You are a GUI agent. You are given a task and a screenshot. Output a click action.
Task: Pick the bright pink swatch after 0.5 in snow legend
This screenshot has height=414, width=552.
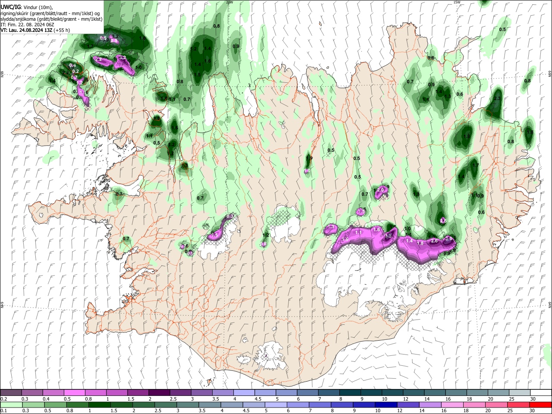[x=74, y=393]
